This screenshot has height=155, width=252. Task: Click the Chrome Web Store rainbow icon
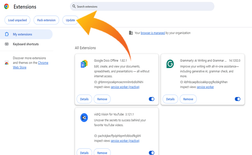[x=6, y=63]
